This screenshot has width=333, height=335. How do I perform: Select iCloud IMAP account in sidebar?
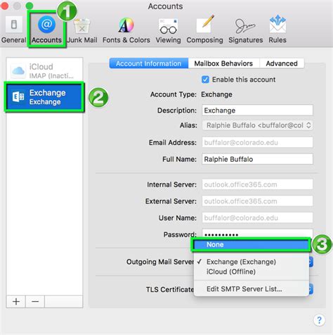click(44, 70)
